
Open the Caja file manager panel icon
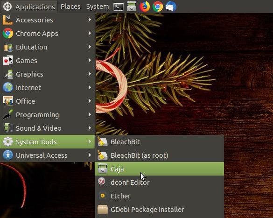point(132,7)
